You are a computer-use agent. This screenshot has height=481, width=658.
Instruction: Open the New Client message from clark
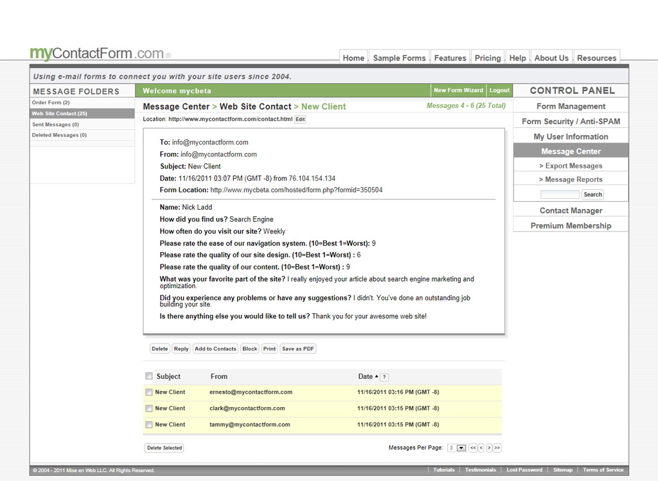(x=170, y=408)
